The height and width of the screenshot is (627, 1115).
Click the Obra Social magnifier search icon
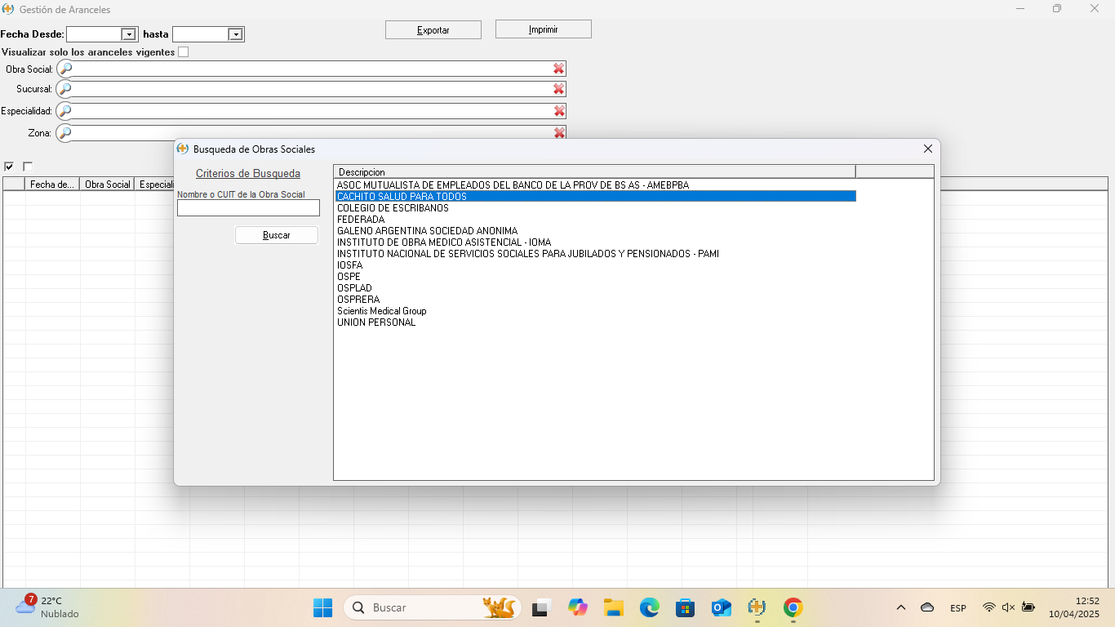pyautogui.click(x=65, y=69)
